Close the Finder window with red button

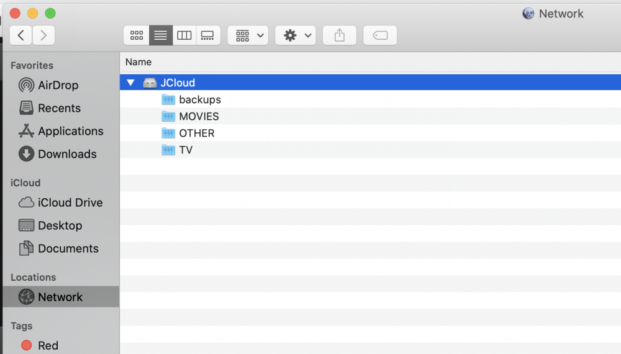15,14
